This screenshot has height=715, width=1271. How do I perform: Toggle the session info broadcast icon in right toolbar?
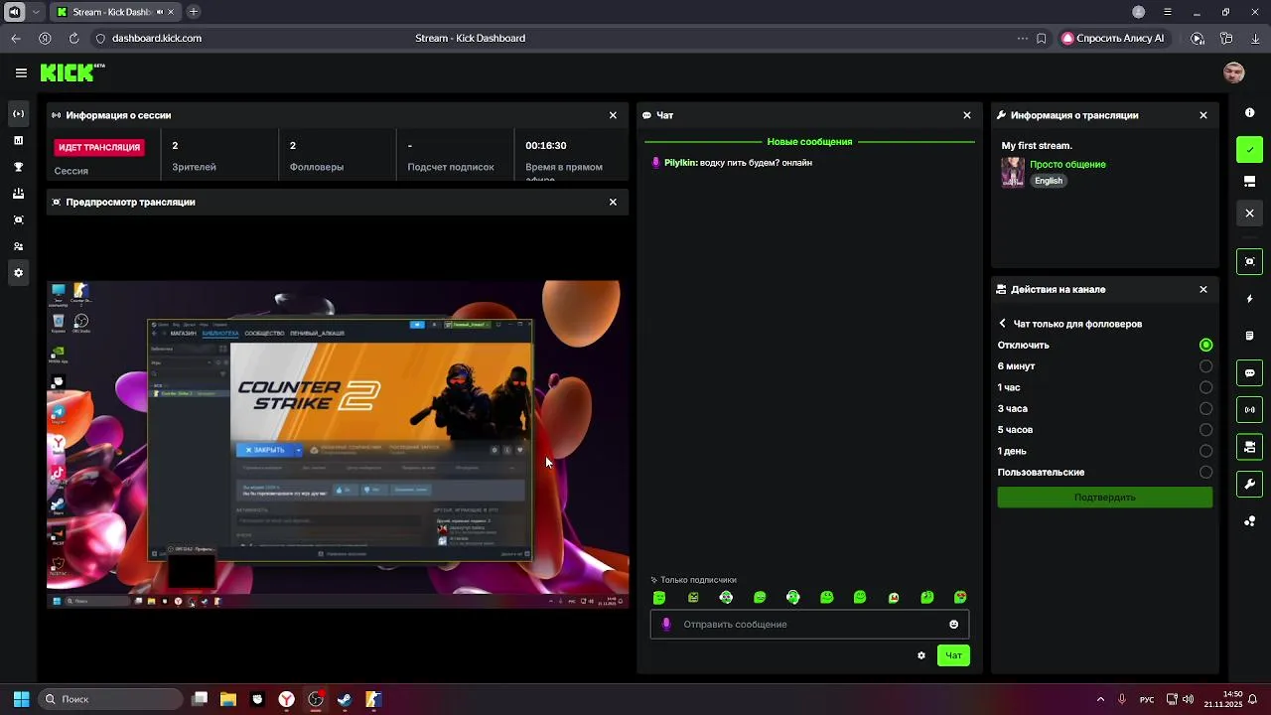1249,410
